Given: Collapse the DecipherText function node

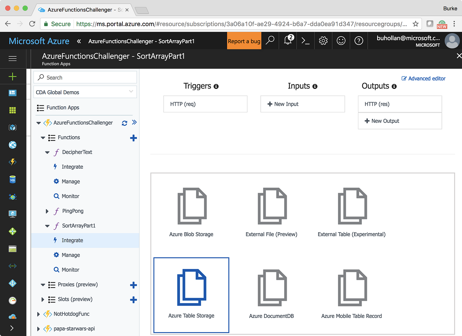Looking at the screenshot, I should 47,152.
